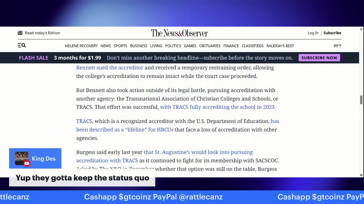This screenshot has width=364, height=204.
Task: Open the GAMES section
Action: 190,46
